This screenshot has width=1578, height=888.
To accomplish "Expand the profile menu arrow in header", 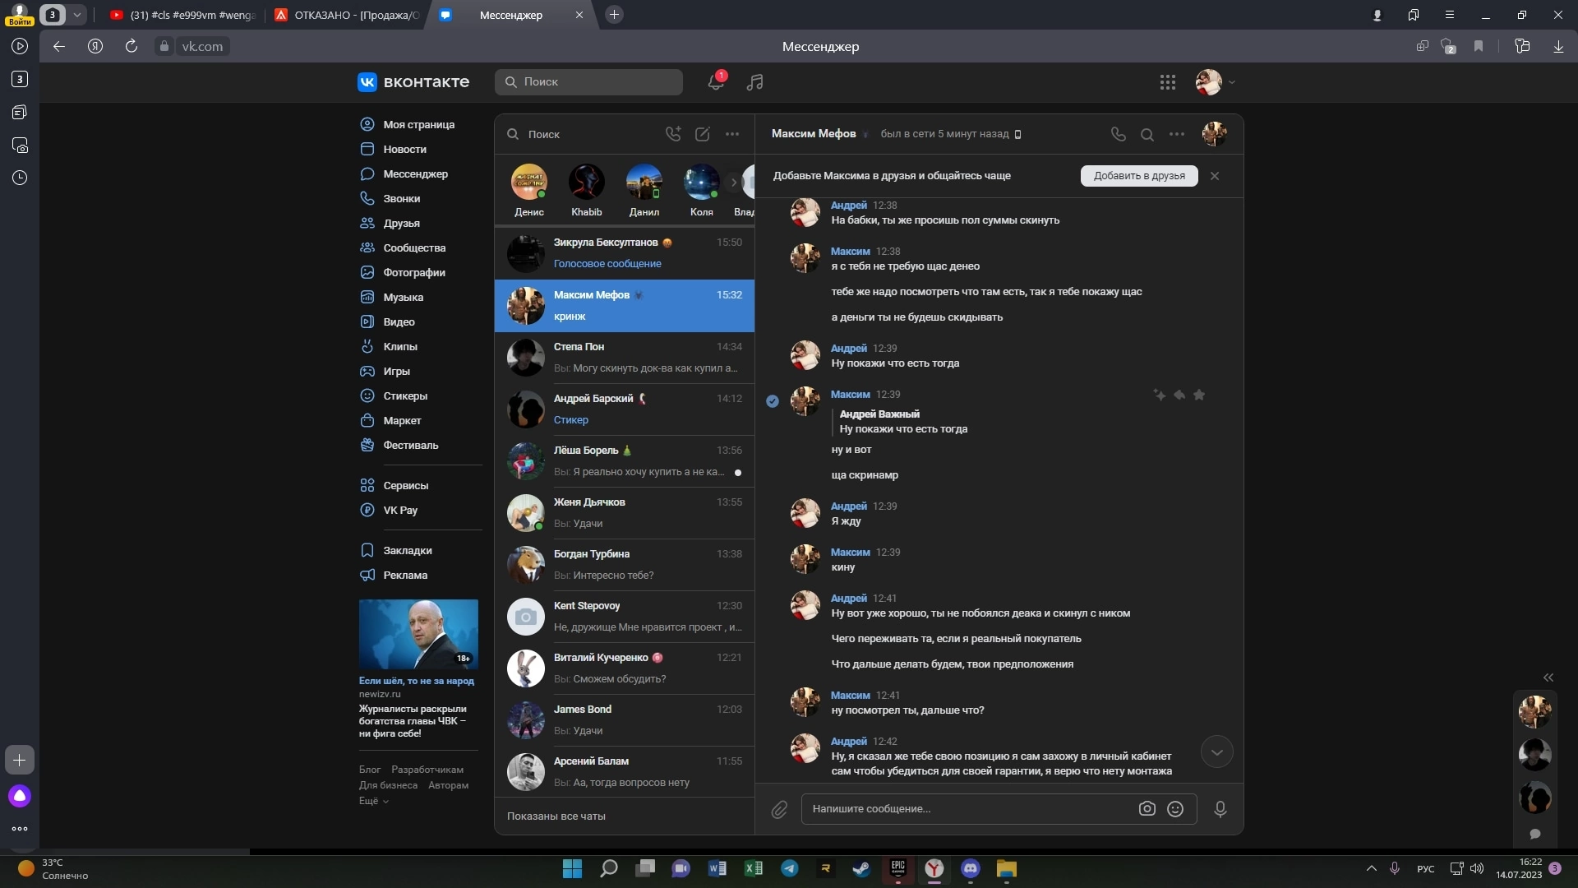I will click(1231, 82).
